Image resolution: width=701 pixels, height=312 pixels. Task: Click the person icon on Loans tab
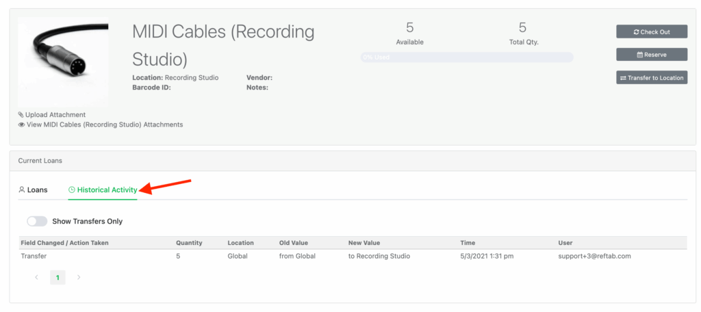tap(21, 190)
